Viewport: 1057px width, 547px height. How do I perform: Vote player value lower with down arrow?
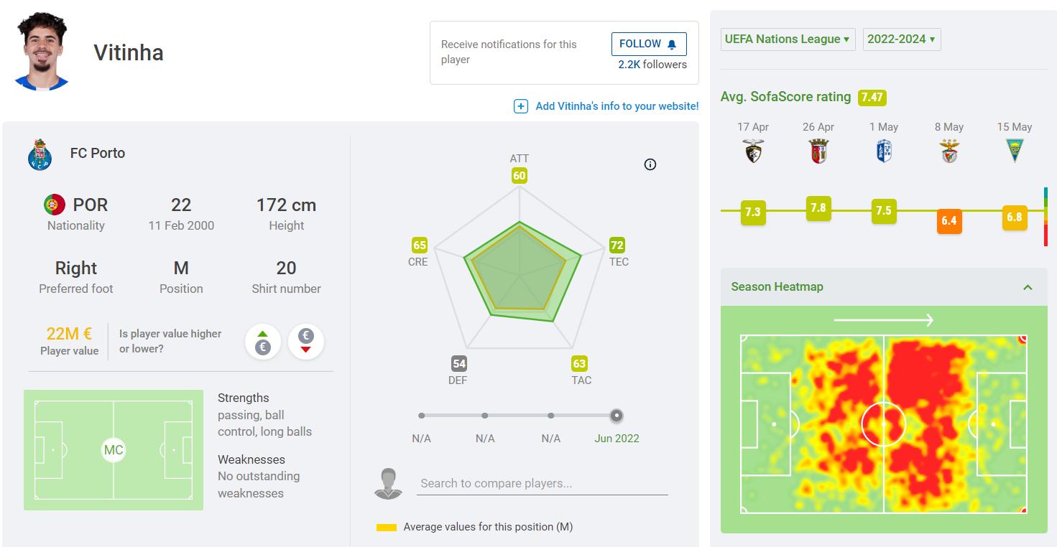(305, 342)
